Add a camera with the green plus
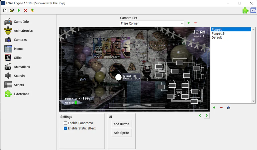This screenshot has width=257, height=150. (189, 23)
